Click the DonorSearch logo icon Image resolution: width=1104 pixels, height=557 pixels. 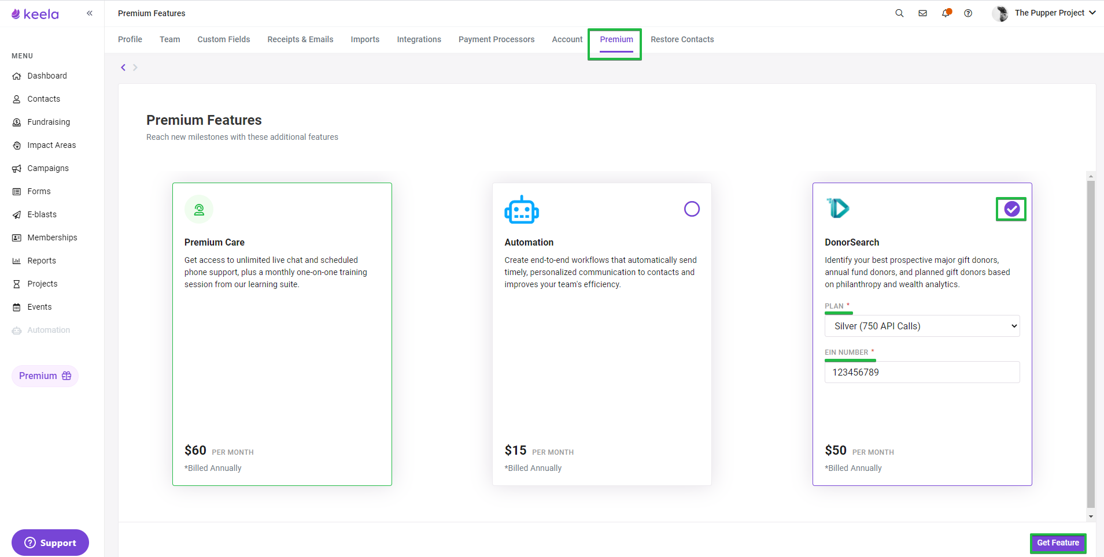click(838, 208)
